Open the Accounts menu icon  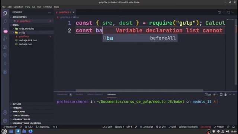[5, 112]
